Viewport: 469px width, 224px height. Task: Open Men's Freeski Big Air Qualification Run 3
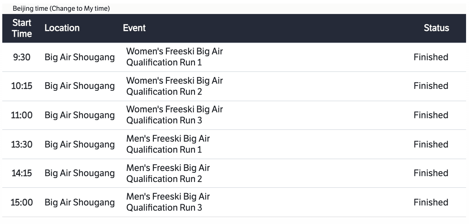coord(168,202)
